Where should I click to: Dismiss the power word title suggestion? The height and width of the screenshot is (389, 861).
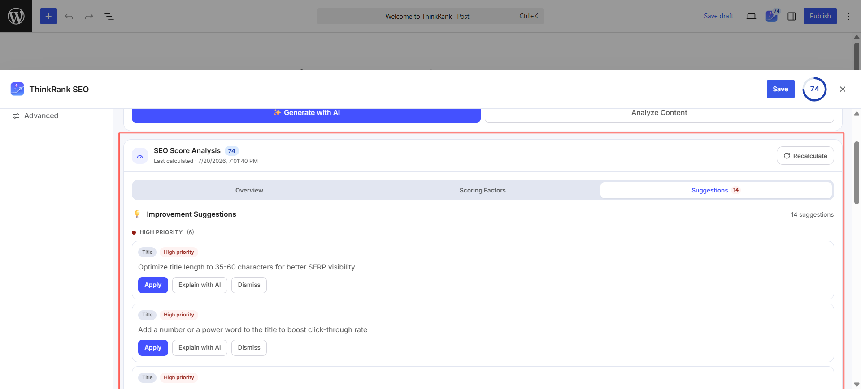pyautogui.click(x=249, y=348)
